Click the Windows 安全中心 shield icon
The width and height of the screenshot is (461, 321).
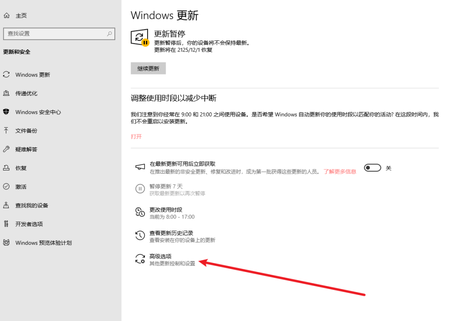(6, 112)
